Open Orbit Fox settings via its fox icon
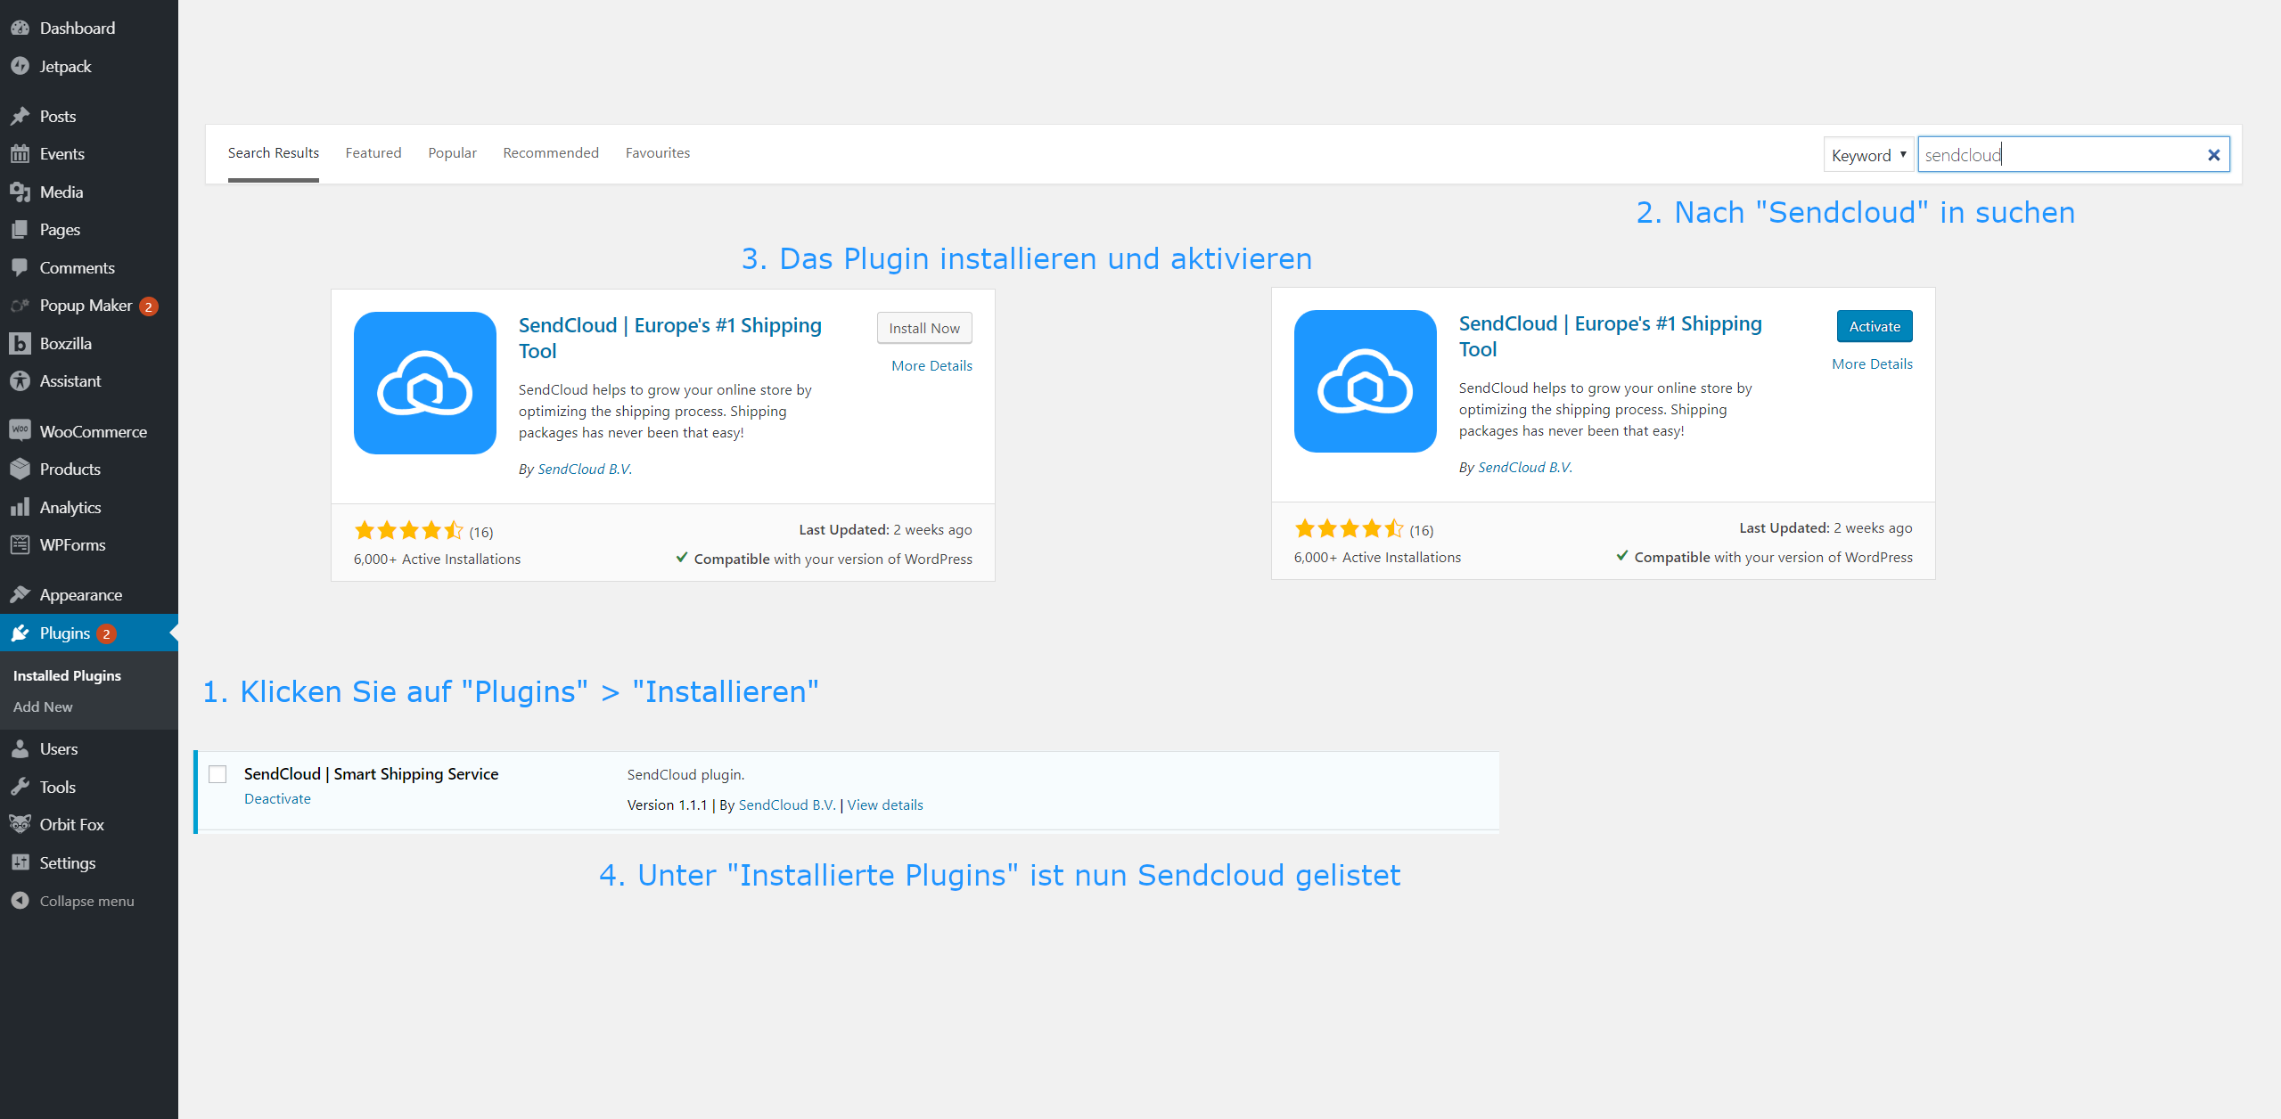Screen dimensions: 2281x1119 [x=20, y=824]
